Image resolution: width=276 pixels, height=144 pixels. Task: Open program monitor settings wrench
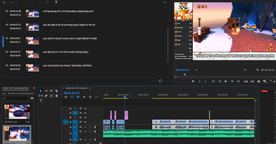click(x=257, y=70)
